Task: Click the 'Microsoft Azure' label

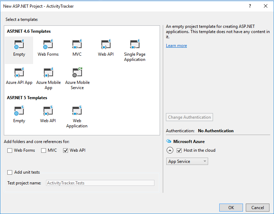Action: point(189,141)
